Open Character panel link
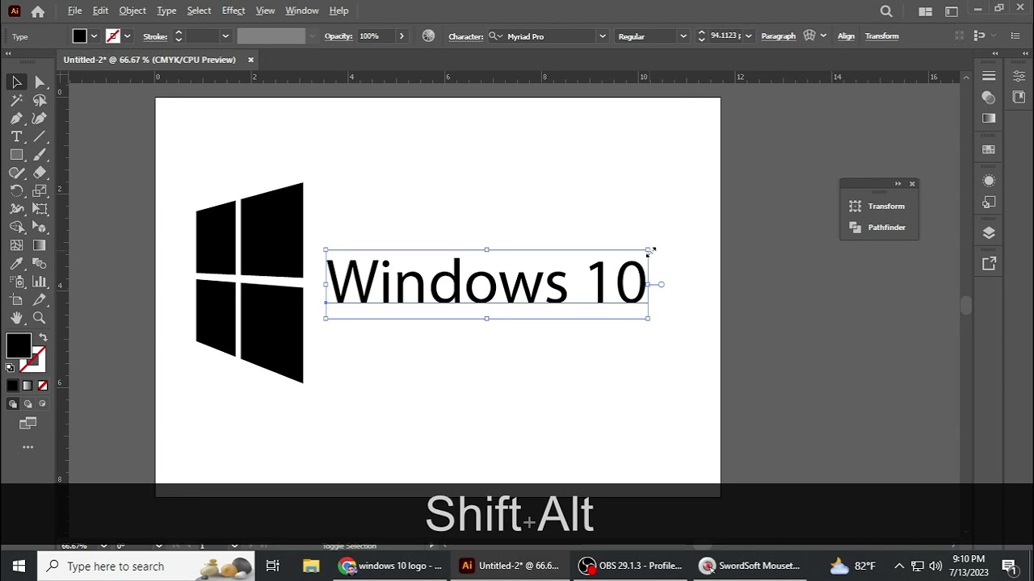Screen dimensions: 1034x581 (x=465, y=36)
